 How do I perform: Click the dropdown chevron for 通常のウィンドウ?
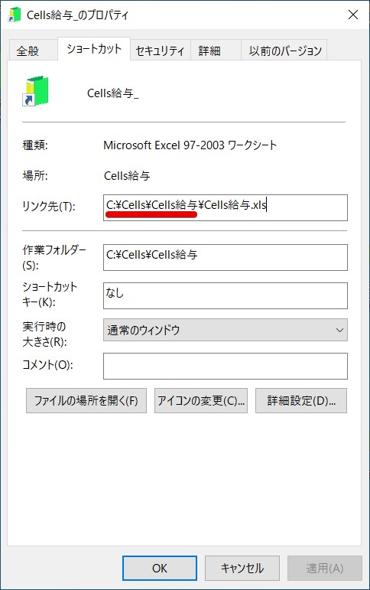point(339,331)
